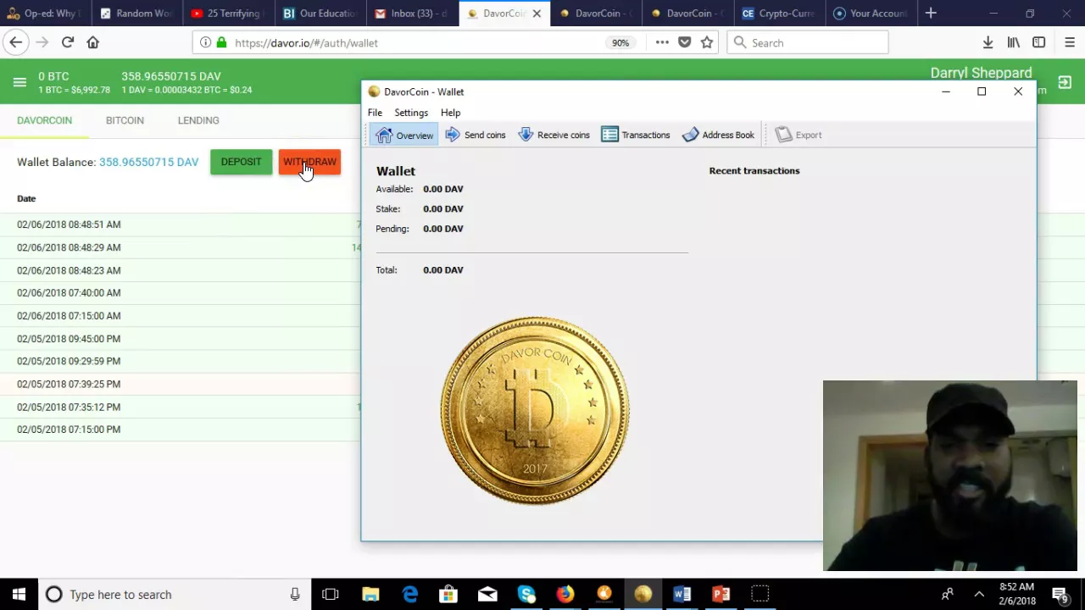Image resolution: width=1085 pixels, height=610 pixels.
Task: Switch to the Your Account browser tab
Action: pyautogui.click(x=870, y=13)
